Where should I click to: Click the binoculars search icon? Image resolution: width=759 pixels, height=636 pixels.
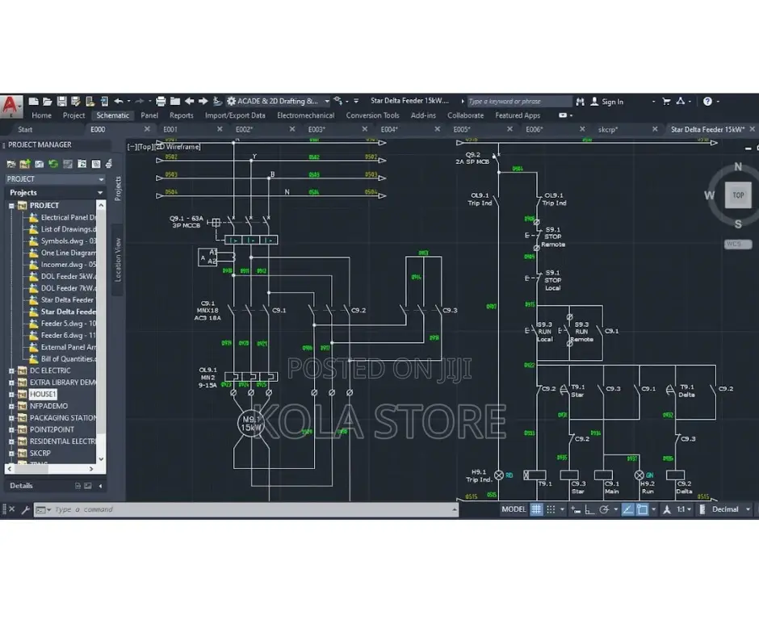580,102
